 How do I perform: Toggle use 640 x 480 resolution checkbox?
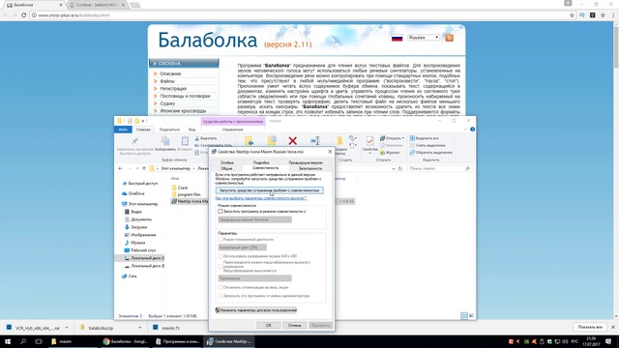(x=221, y=256)
